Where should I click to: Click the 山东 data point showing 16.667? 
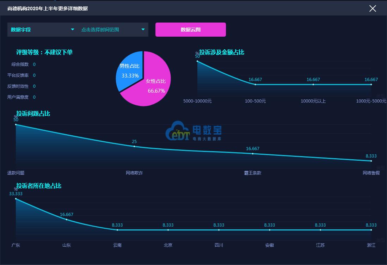pyautogui.click(x=66, y=219)
